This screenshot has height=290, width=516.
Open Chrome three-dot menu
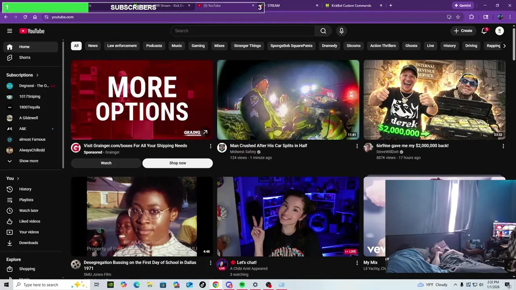coord(511,17)
